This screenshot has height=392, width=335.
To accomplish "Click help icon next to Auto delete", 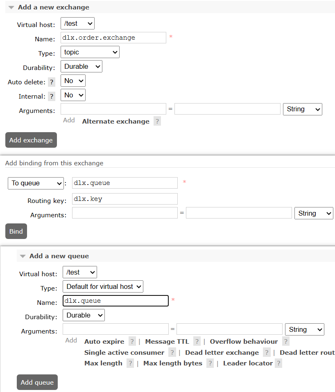I will point(52,82).
